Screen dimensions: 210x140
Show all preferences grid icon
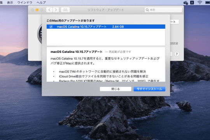tap(65, 10)
